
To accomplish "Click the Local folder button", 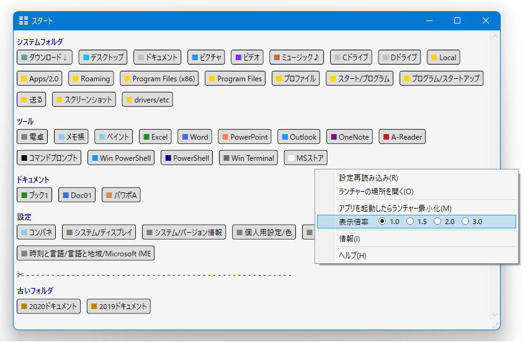I will click(x=444, y=57).
